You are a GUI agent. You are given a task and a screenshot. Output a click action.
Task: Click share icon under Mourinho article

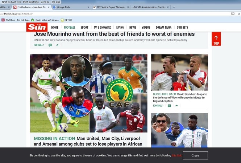(x=57, y=45)
